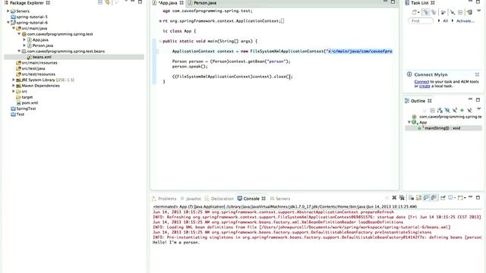Toggle Hide Completed Tasks in Task List
486x273 pixels.
pos(453,12)
